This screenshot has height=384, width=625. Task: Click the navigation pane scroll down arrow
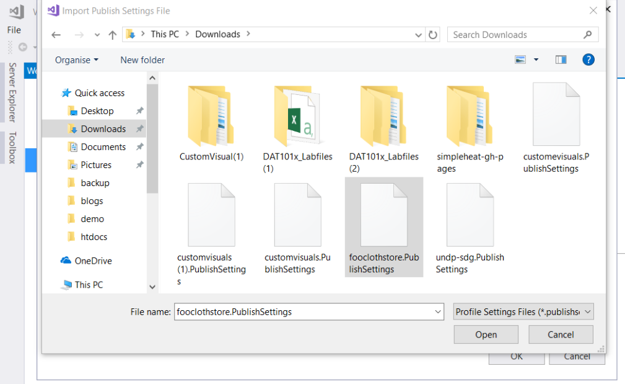pos(152,287)
